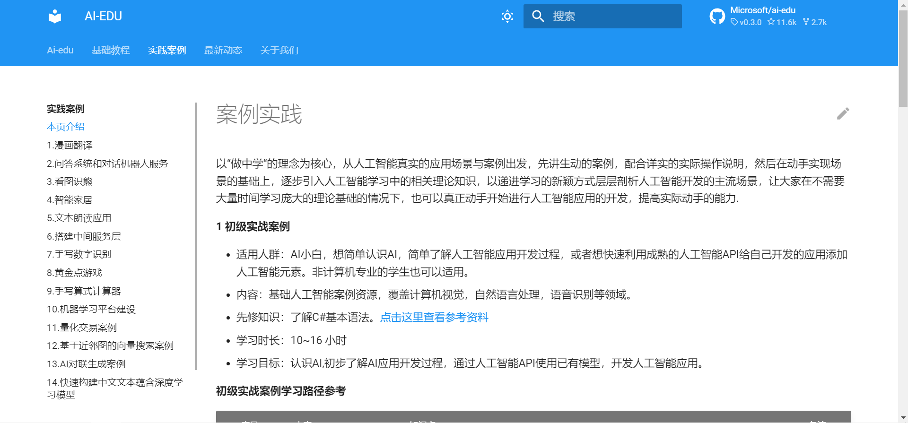The image size is (908, 423).
Task: Open the 7.手写数字识别 case
Action: (79, 254)
